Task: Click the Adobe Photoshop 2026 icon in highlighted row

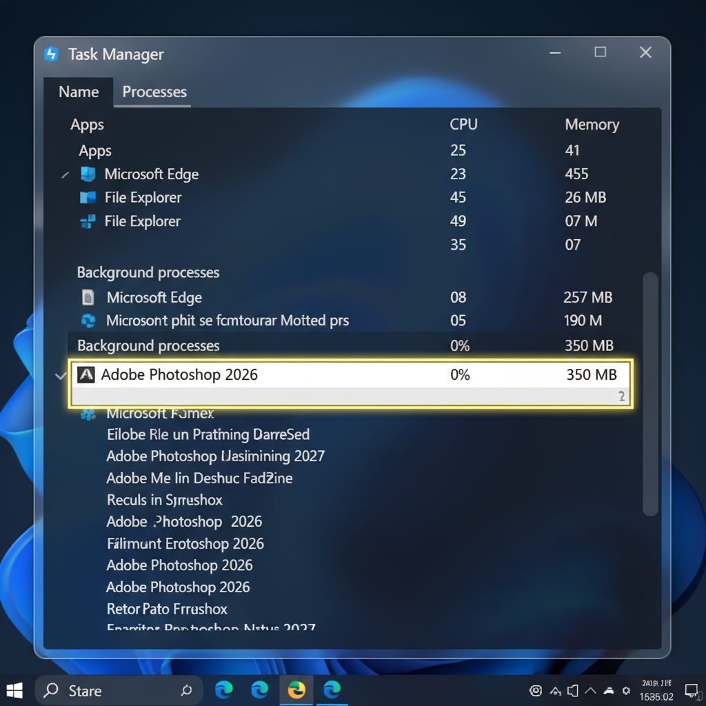Action: pyautogui.click(x=85, y=375)
